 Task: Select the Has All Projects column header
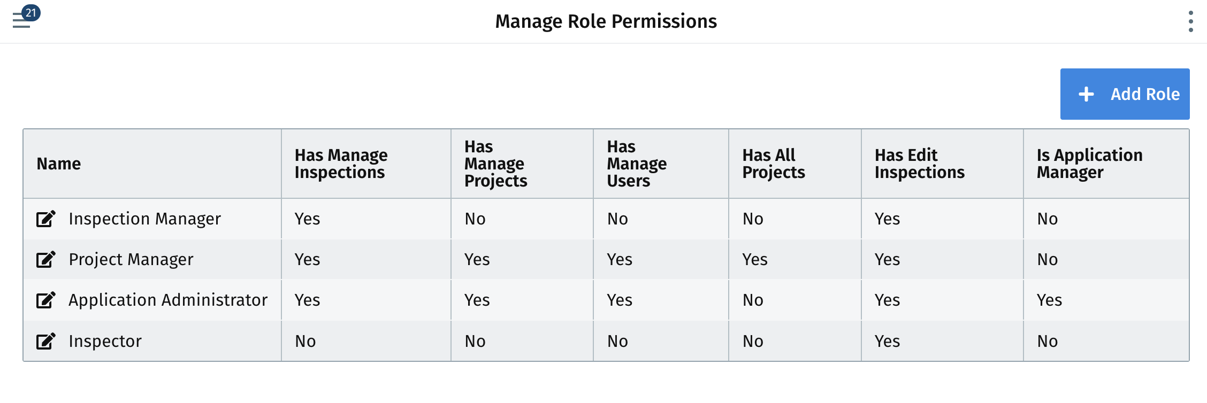click(774, 164)
